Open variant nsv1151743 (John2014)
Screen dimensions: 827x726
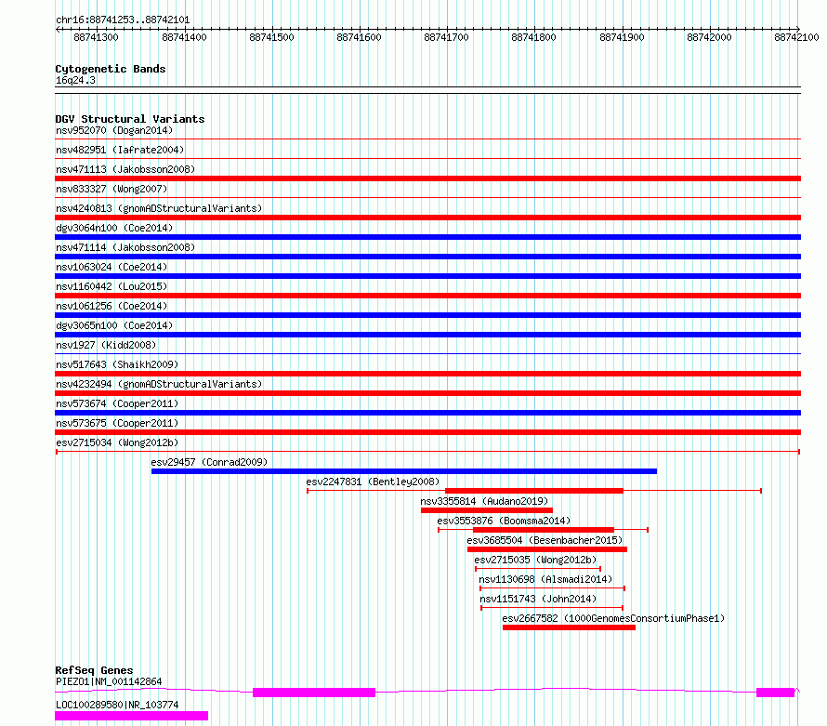click(x=538, y=599)
